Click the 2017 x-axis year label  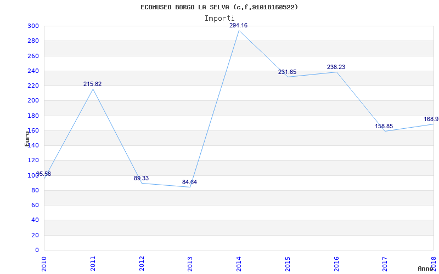pos(385,264)
